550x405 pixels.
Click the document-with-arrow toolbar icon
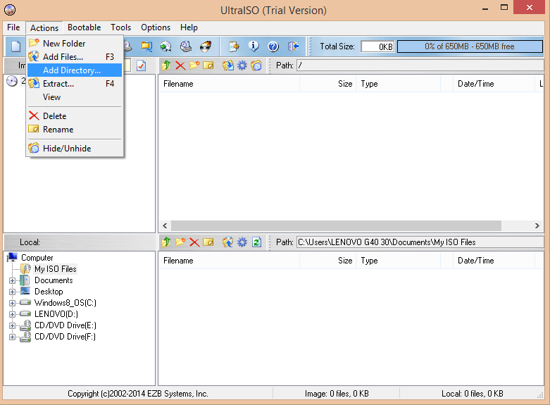coord(234,46)
